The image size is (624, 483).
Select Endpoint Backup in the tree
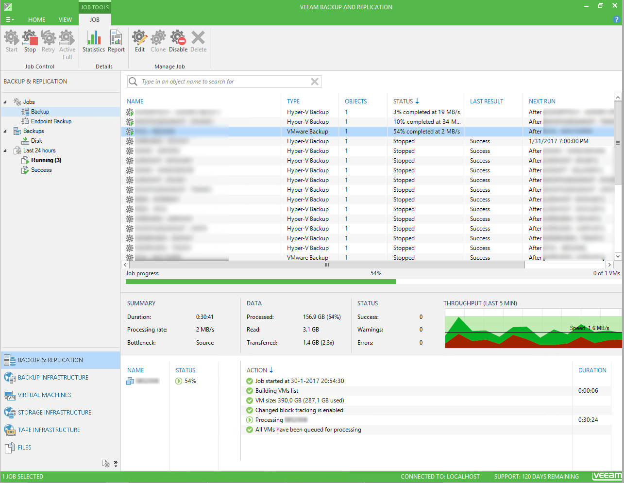(x=51, y=121)
